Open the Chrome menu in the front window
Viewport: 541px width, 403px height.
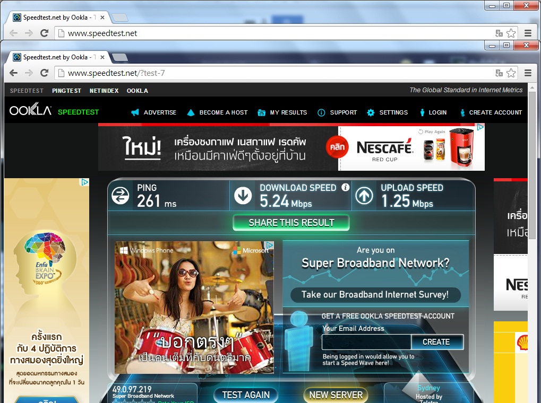coord(528,73)
